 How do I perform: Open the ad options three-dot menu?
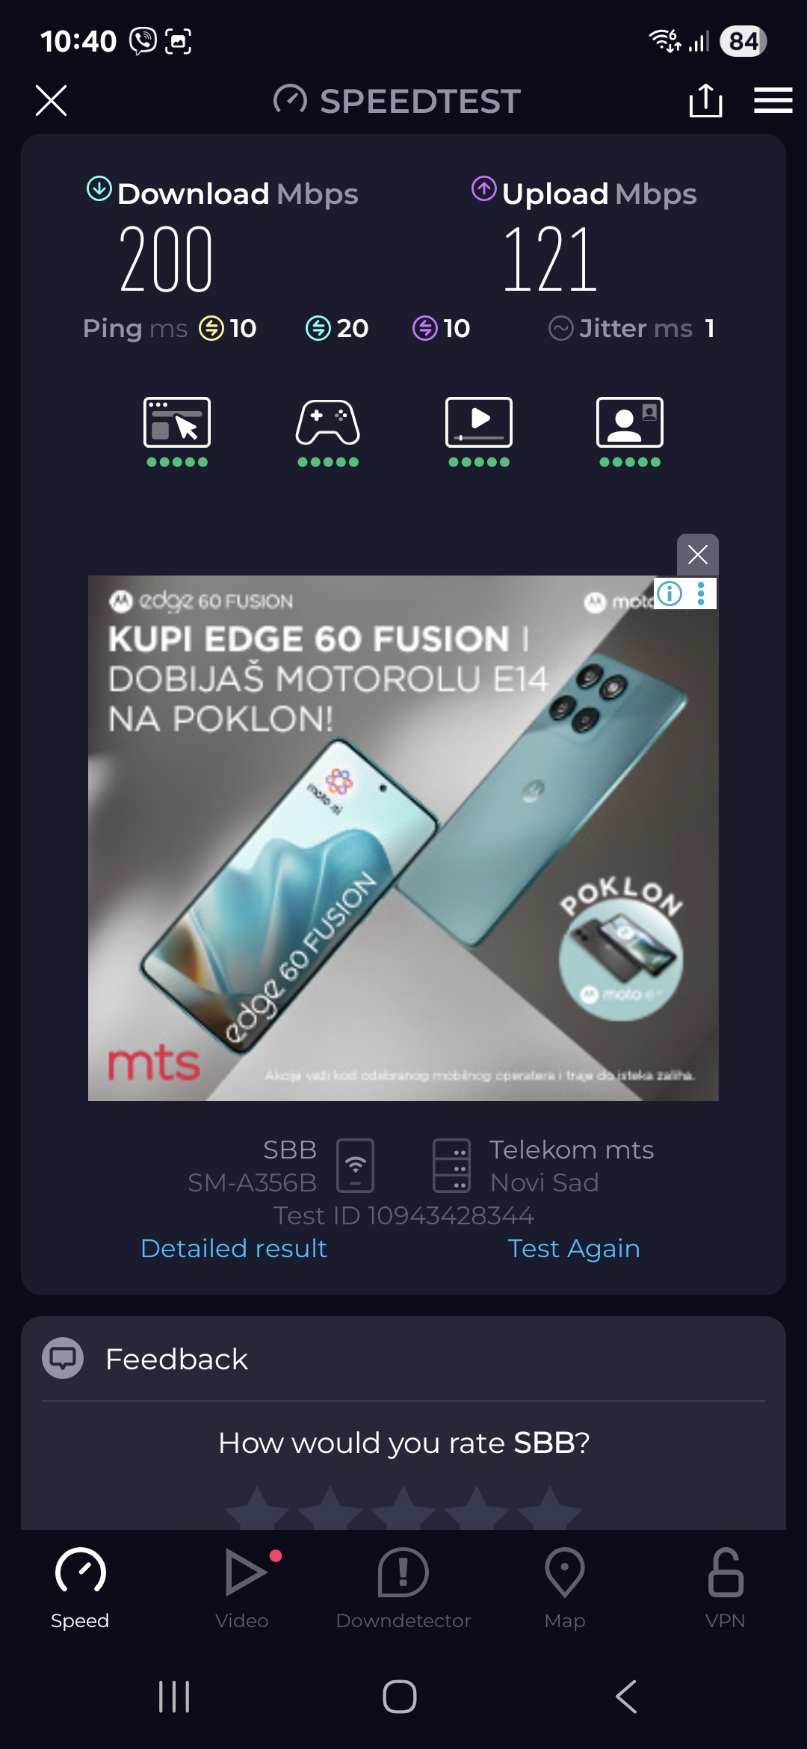(x=701, y=593)
